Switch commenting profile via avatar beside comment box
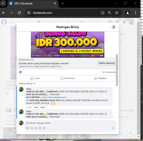 (x=21, y=123)
